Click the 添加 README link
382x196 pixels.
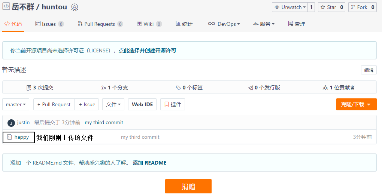pyautogui.click(x=149, y=163)
